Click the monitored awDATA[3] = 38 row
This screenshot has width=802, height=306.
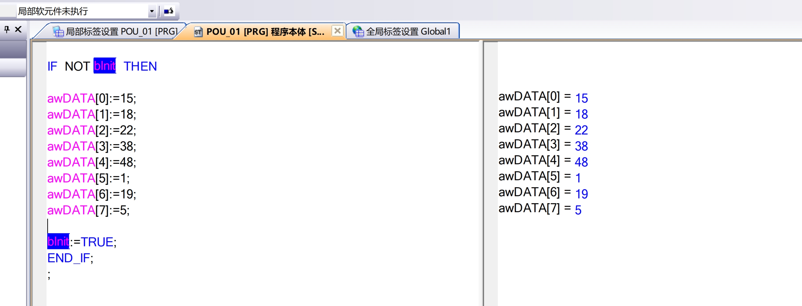click(543, 145)
